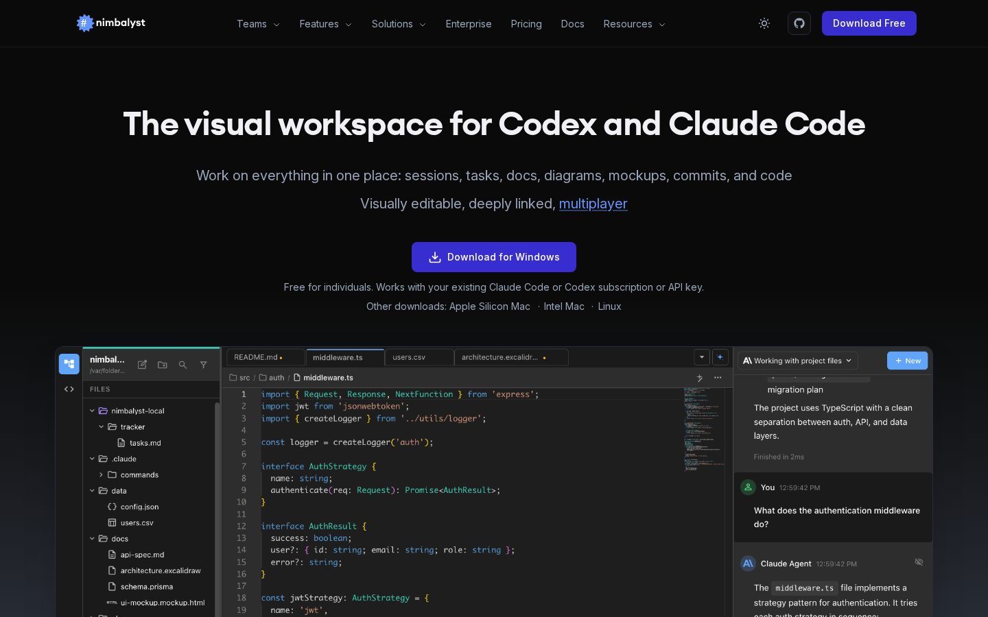Open Working with project files dropdown
The height and width of the screenshot is (617, 988).
click(797, 361)
